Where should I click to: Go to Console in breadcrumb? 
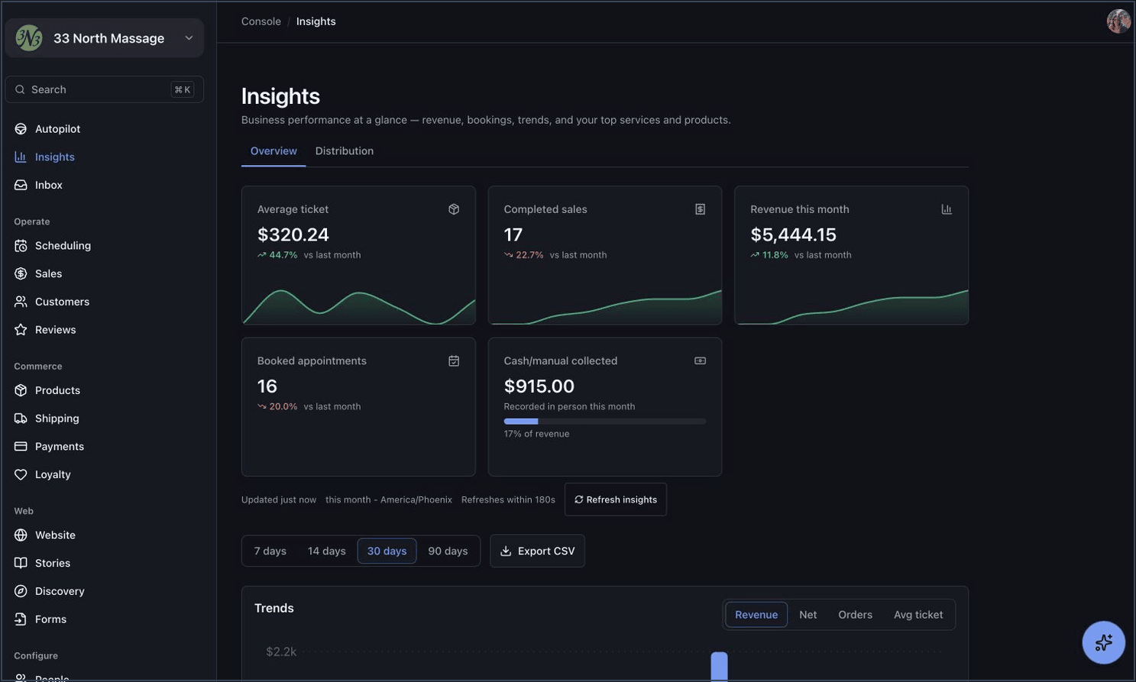tap(261, 21)
